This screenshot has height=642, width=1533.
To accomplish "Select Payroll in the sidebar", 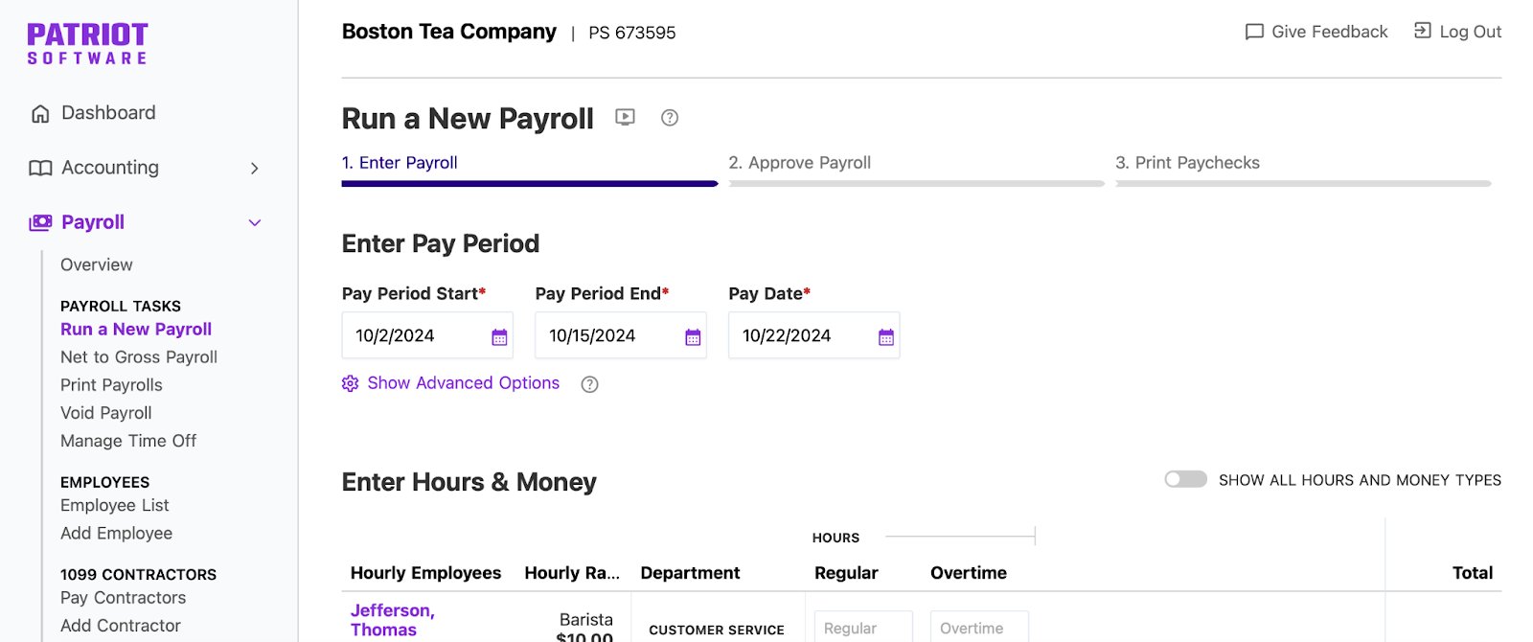I will (x=93, y=222).
